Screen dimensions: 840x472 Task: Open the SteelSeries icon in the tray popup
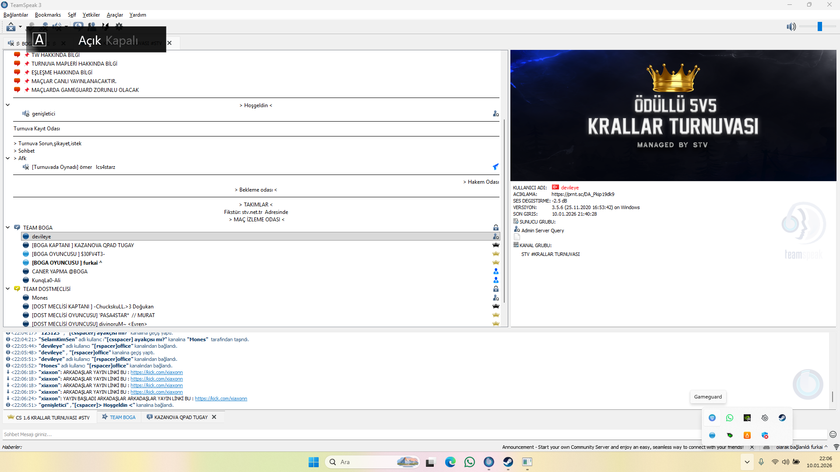765,418
